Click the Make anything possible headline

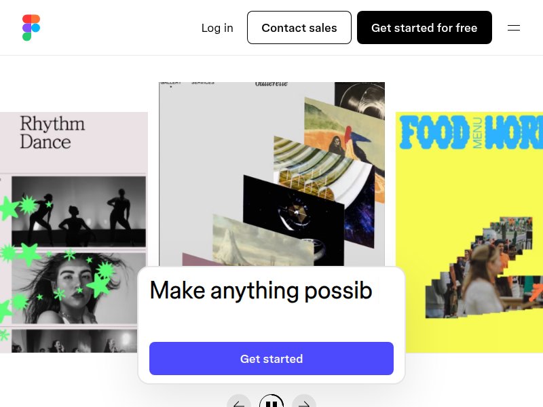coord(261,290)
